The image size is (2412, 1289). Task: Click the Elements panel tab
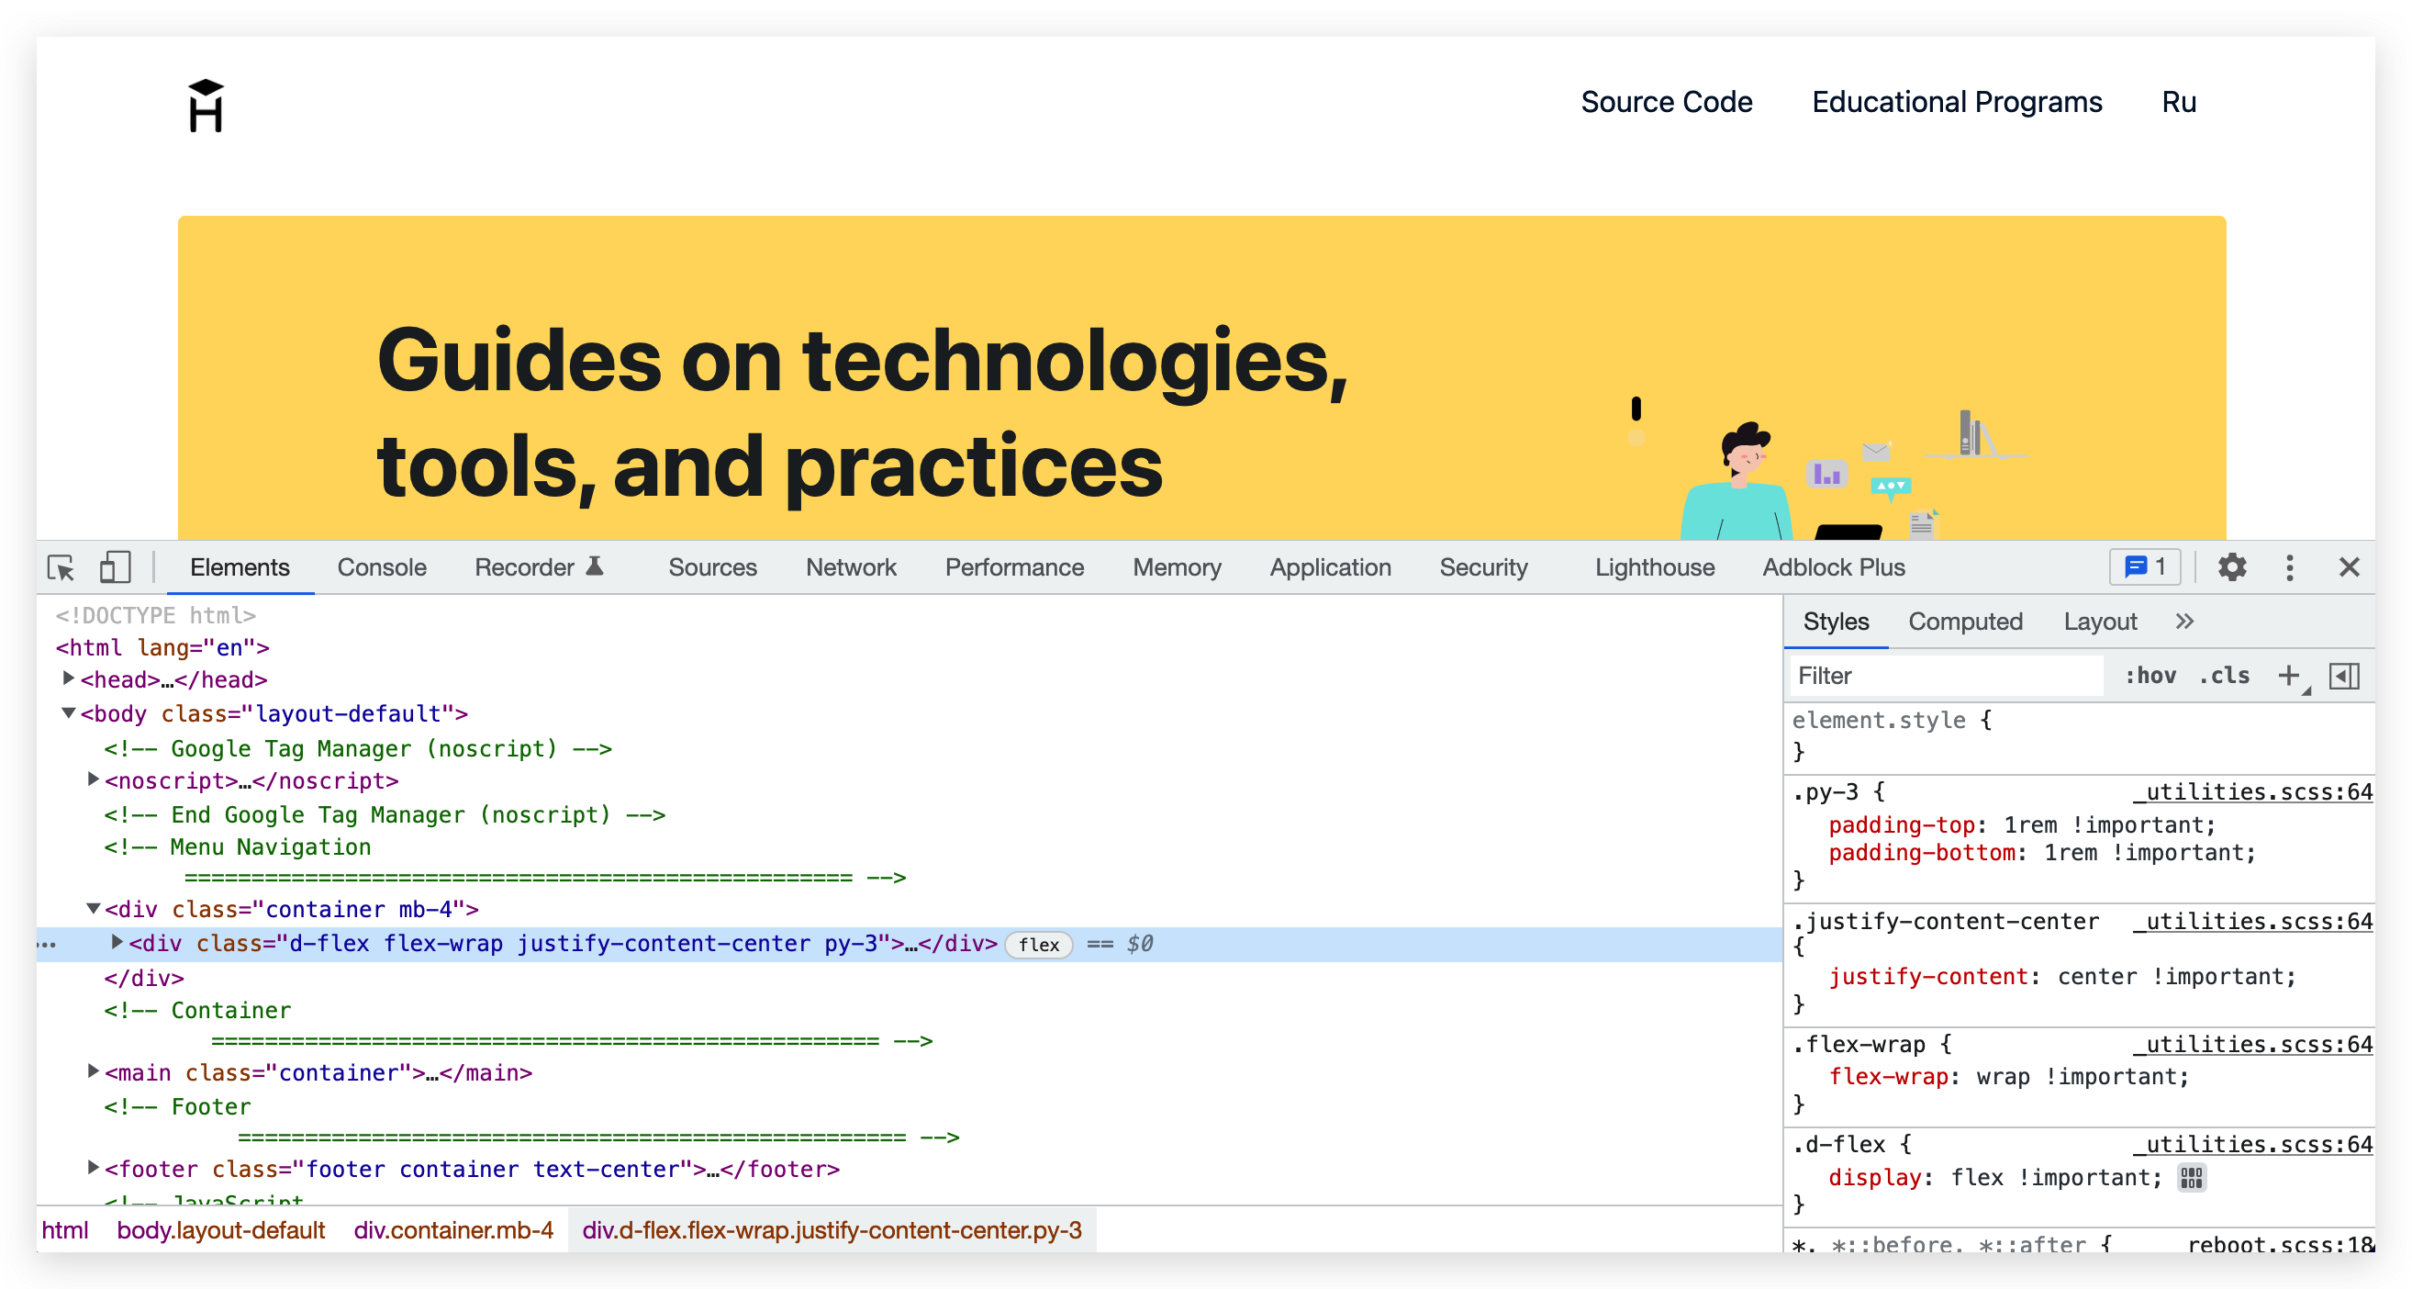(x=240, y=568)
